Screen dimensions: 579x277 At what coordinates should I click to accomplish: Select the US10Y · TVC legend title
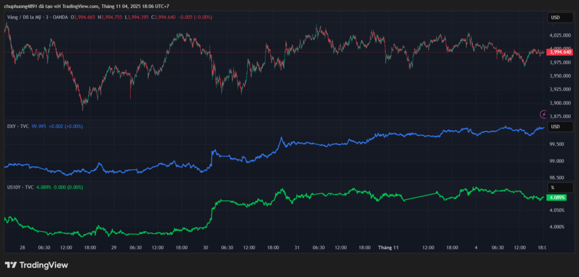point(20,187)
